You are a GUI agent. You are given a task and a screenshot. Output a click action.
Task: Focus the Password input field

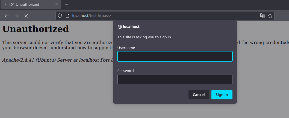click(175, 79)
